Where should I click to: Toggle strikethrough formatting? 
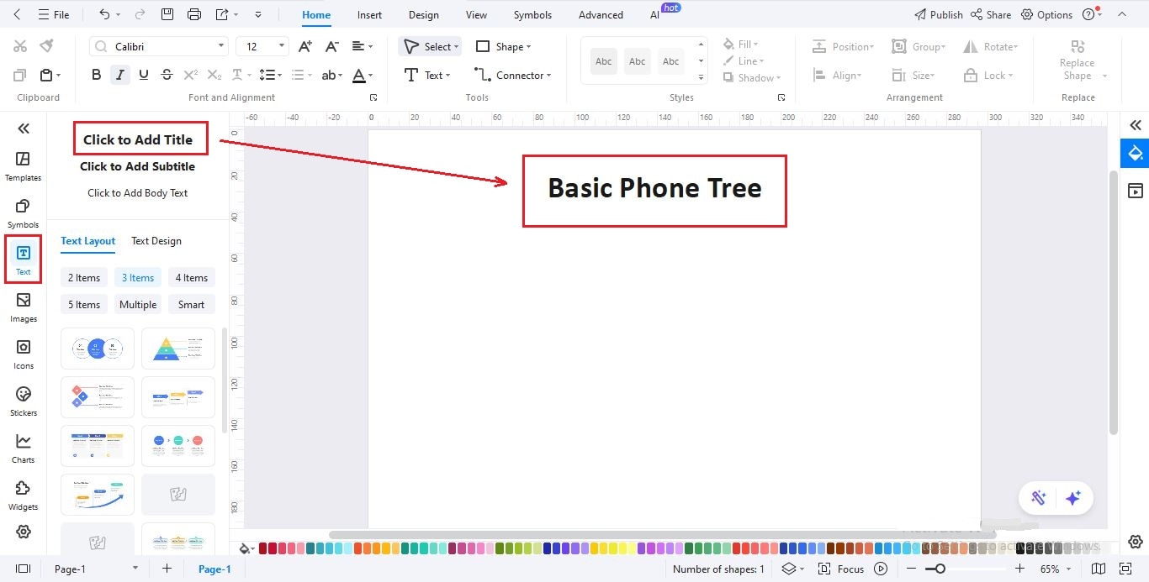[167, 75]
